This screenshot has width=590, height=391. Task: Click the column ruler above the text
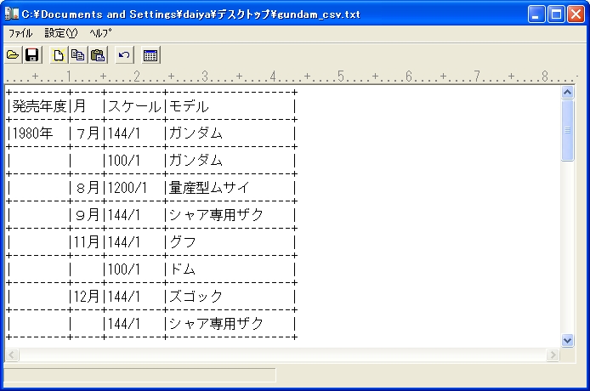[292, 76]
